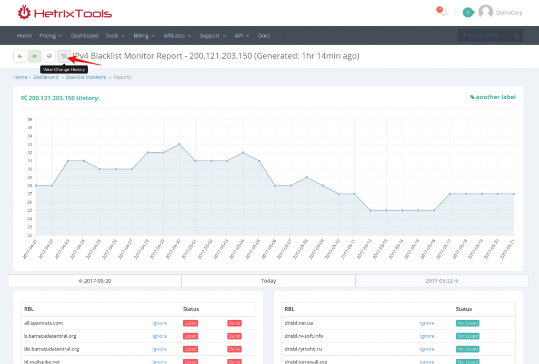The width and height of the screenshot is (539, 364).
Task: Ignore dnsbl.rv-soft.info
Action: (x=427, y=336)
